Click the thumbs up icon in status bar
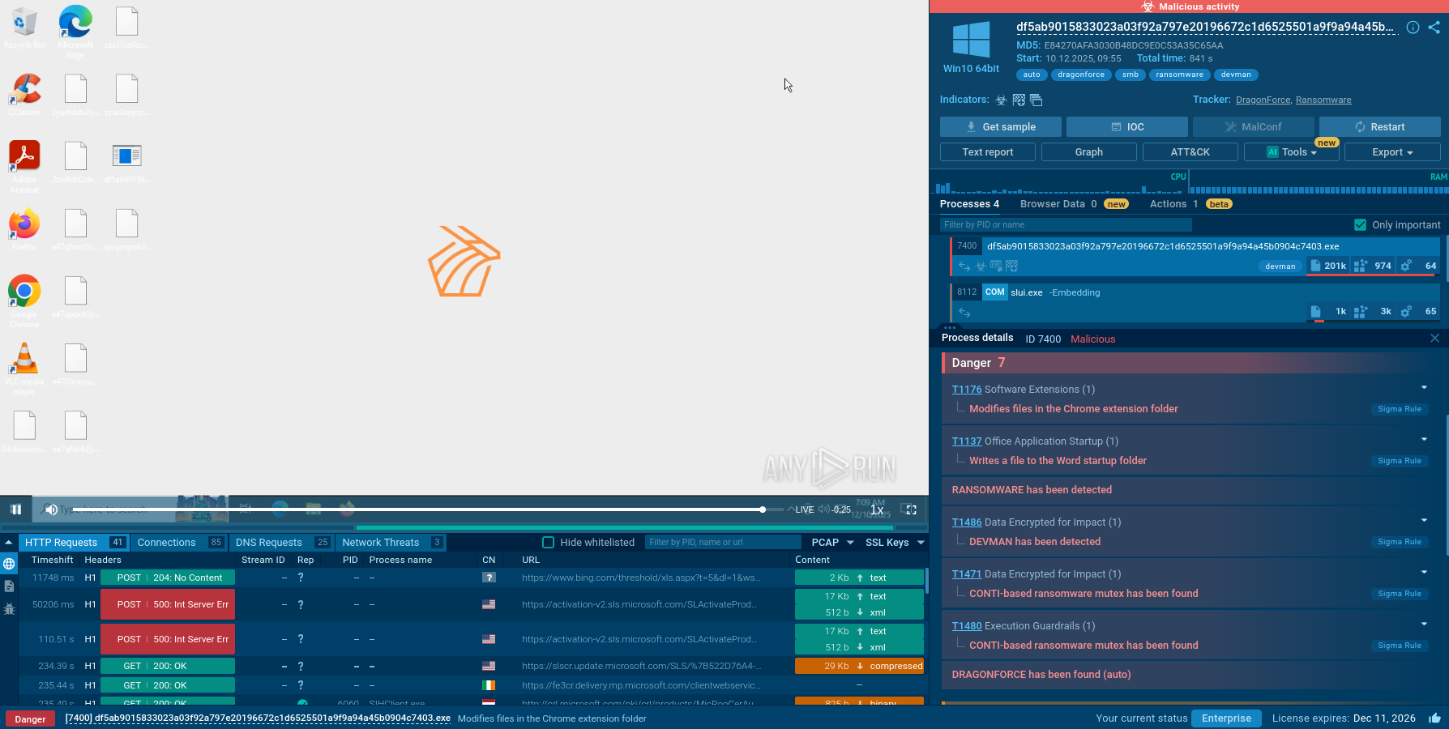1449x729 pixels. [1434, 718]
